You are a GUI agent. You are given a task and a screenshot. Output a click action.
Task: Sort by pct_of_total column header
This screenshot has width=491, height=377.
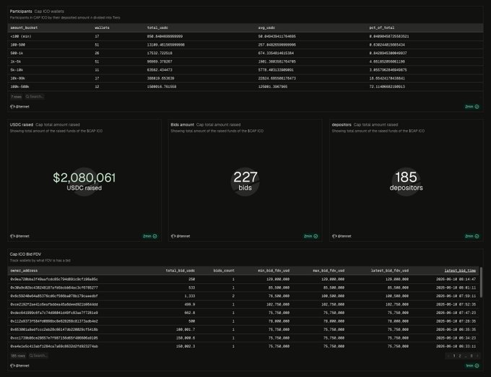point(382,28)
